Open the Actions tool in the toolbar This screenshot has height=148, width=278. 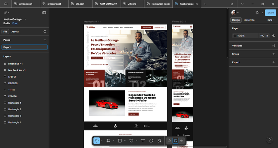tap(159, 141)
